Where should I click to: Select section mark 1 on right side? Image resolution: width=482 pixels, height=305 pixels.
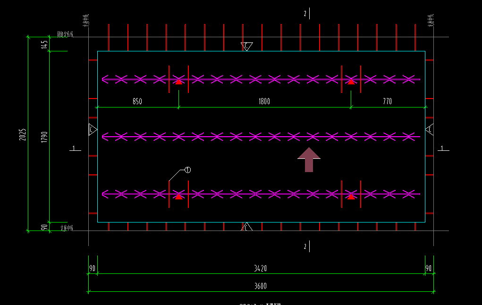click(x=443, y=148)
